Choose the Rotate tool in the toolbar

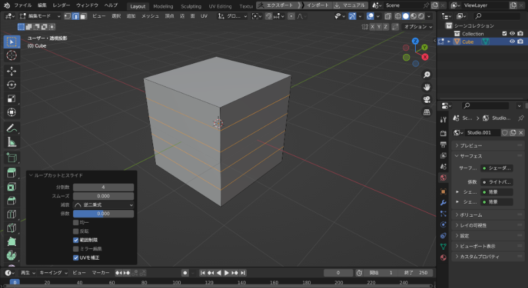pos(11,84)
